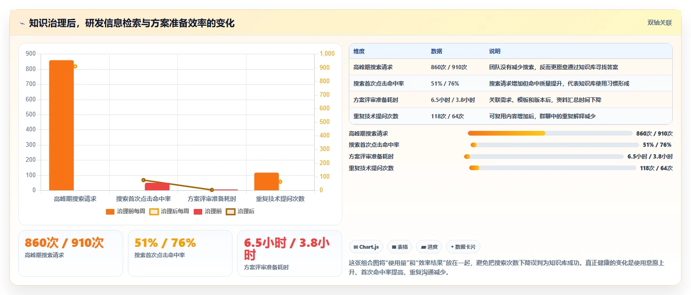Click the 搜索首次点击命中率 x-axis label
Viewport: 691px width, 295px height.
[143, 199]
